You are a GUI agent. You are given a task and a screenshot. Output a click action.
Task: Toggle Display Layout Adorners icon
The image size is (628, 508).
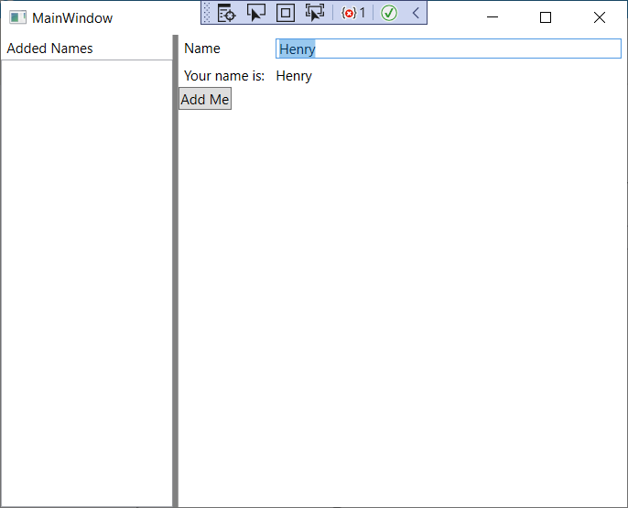[x=286, y=13]
